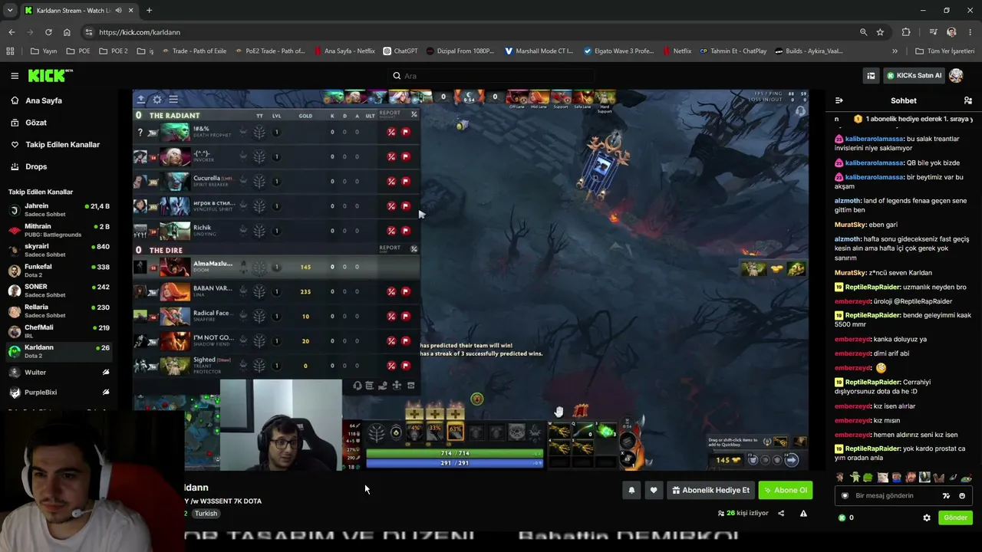Image resolution: width=982 pixels, height=552 pixels.
Task: Click browser Reload button
Action: tap(48, 32)
